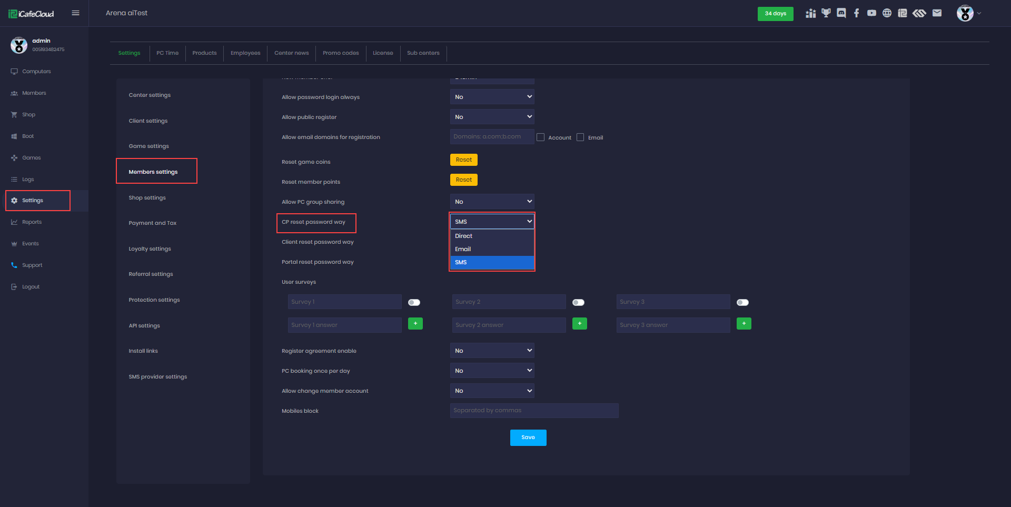Open the YouTube icon in the header
Viewport: 1011px width, 507px height.
tap(872, 13)
